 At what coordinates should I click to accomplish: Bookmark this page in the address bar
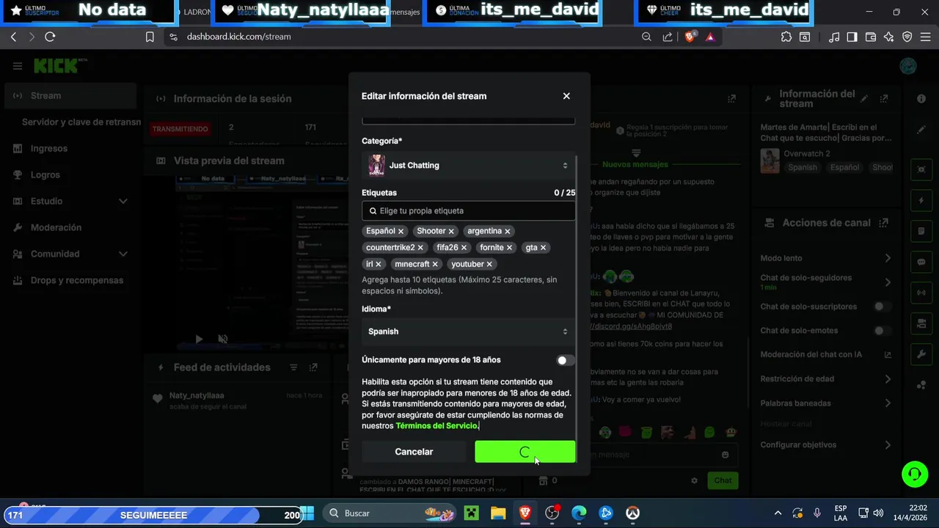coord(150,37)
